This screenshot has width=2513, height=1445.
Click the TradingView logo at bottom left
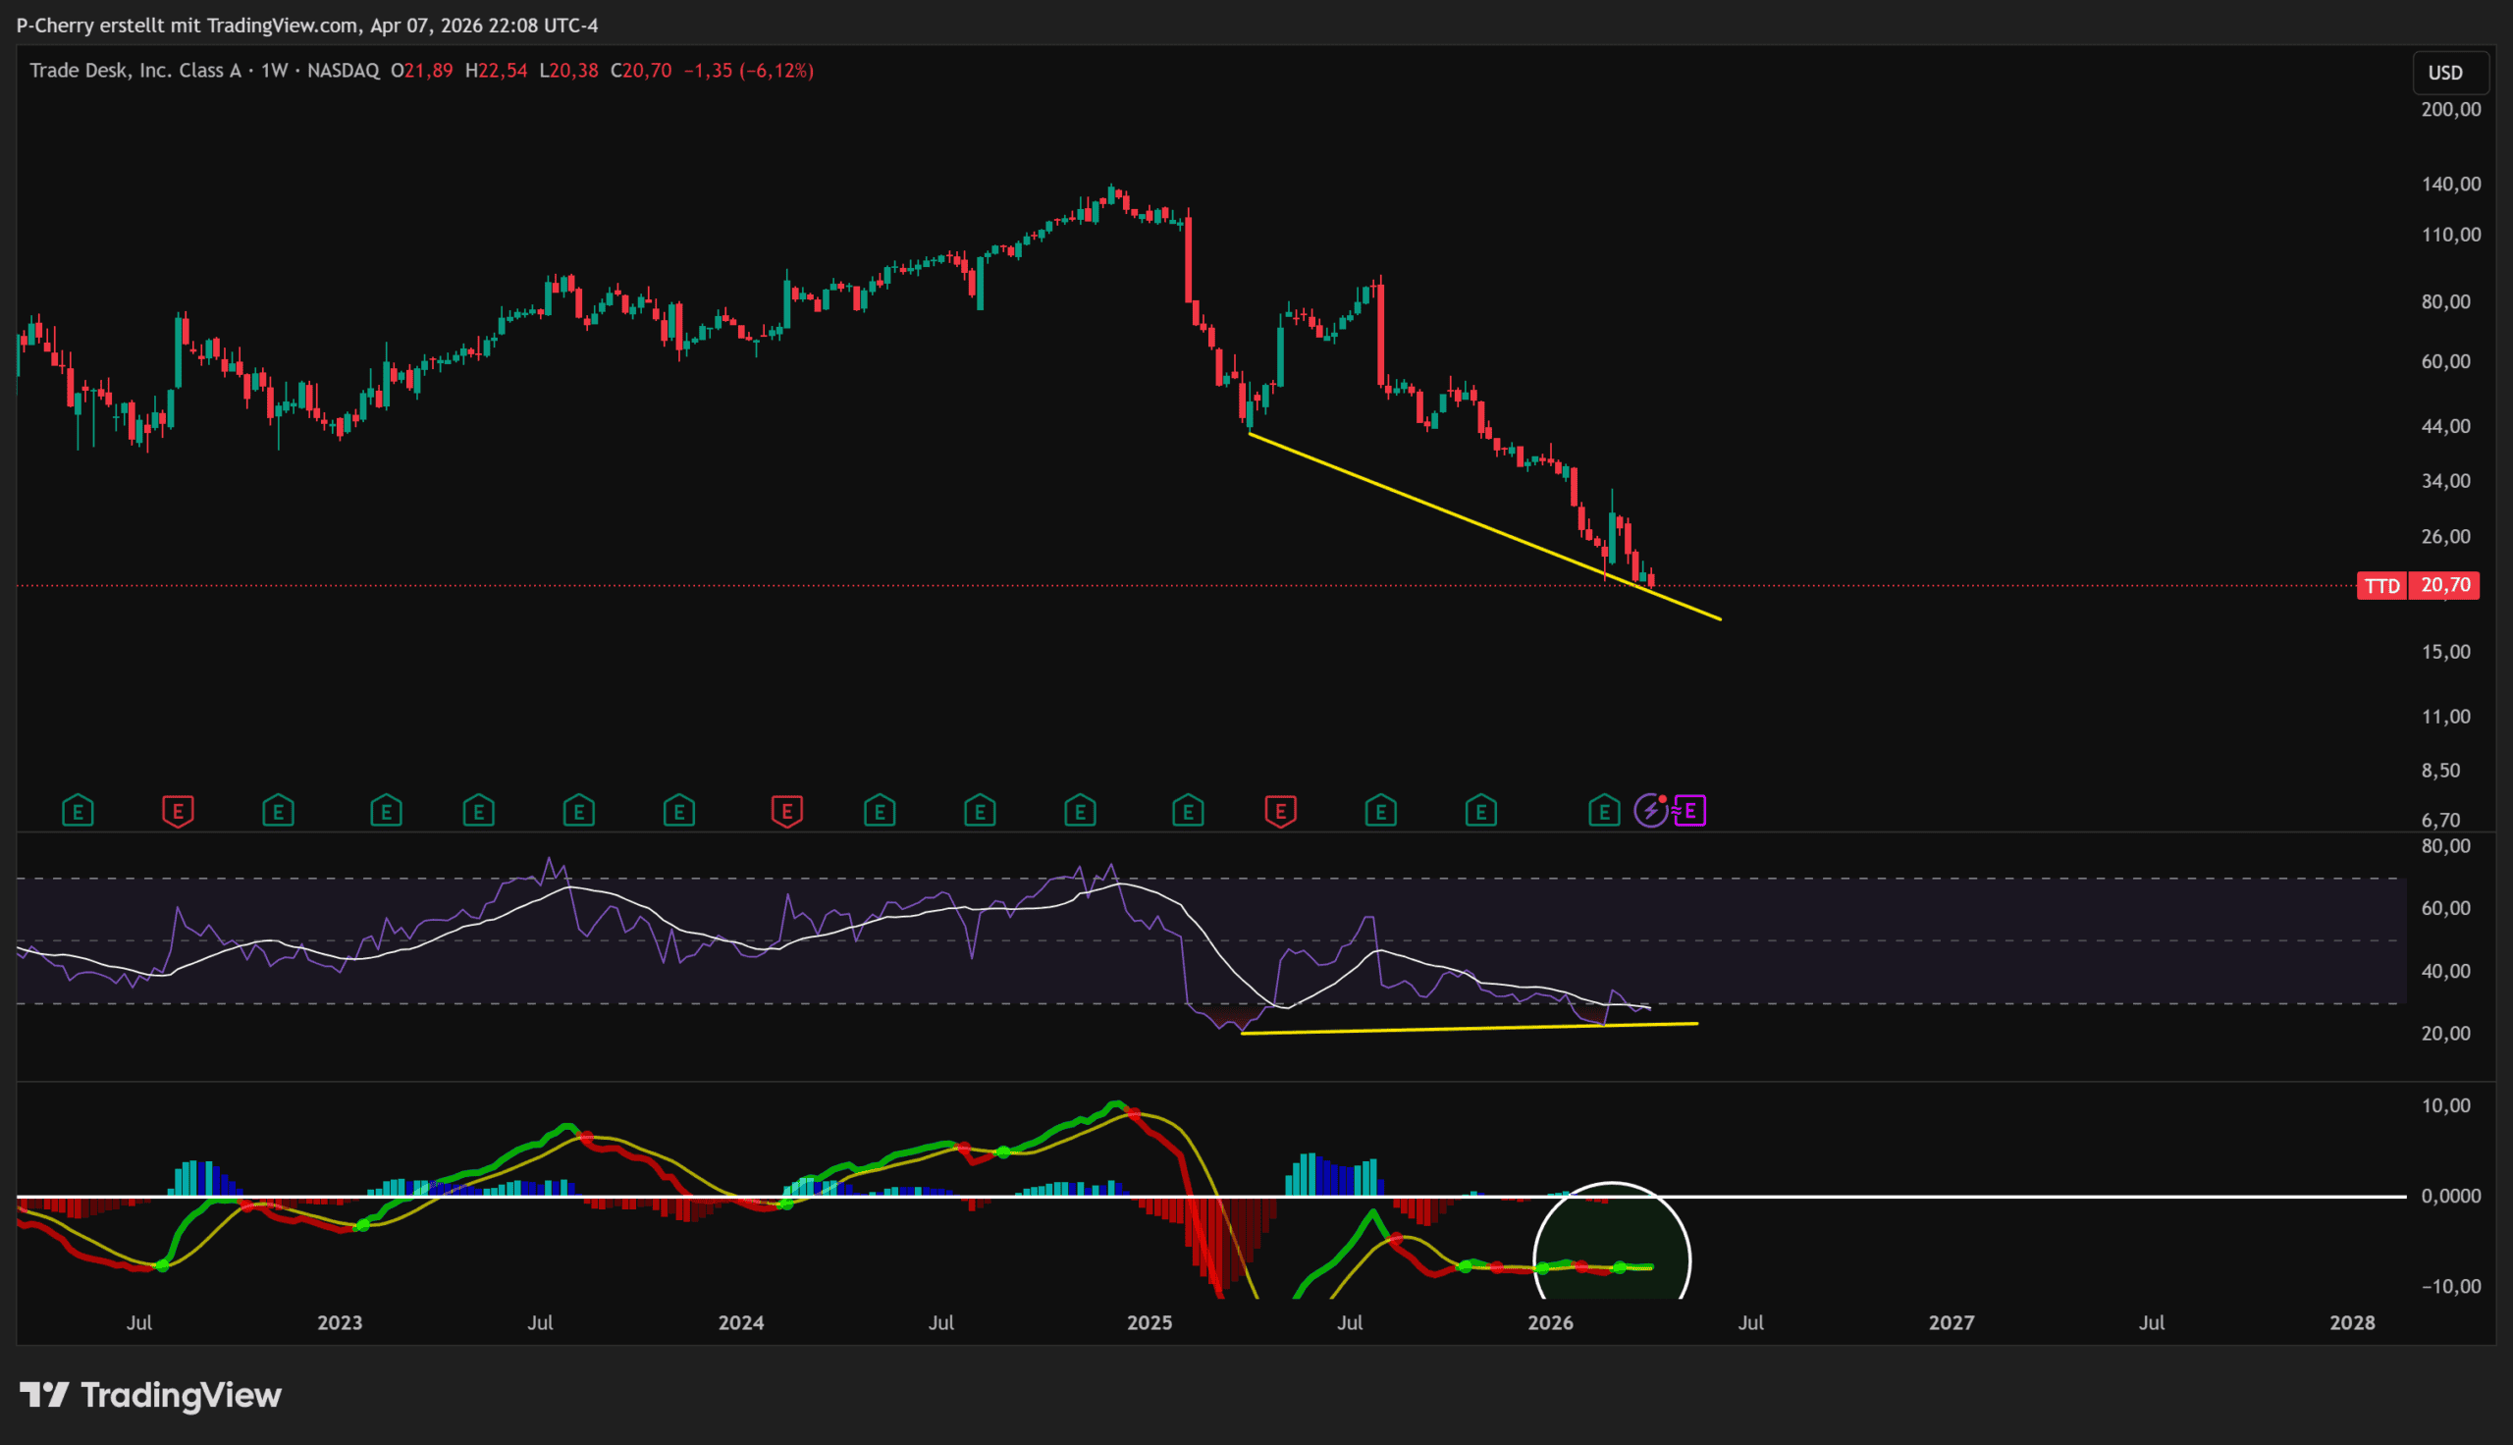pyautogui.click(x=151, y=1394)
